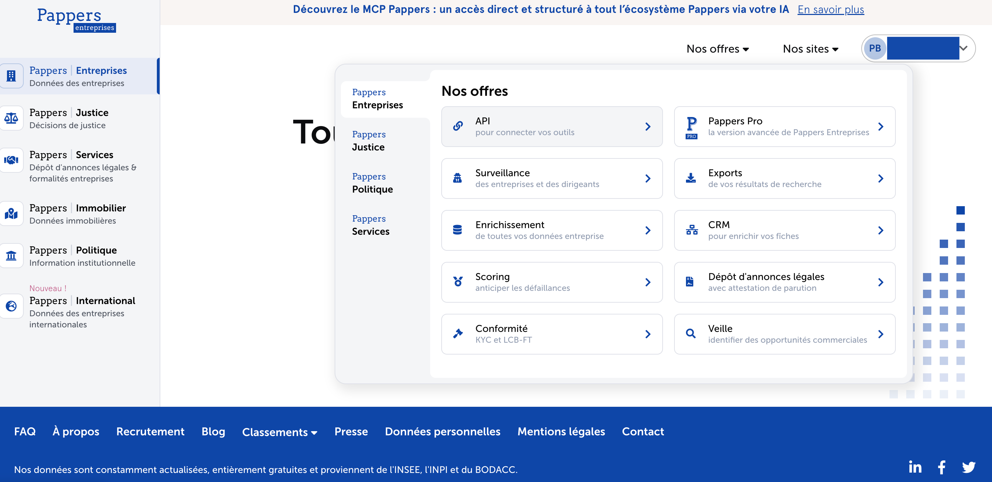Expand the Nos sites dropdown
This screenshot has height=482, width=992.
pyautogui.click(x=810, y=49)
